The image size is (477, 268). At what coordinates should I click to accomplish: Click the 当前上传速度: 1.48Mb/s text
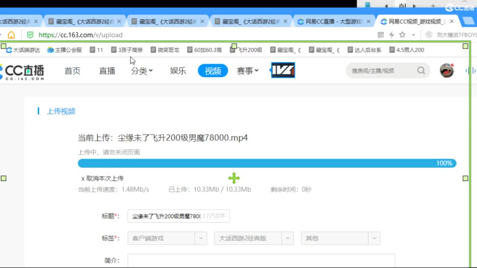pyautogui.click(x=113, y=189)
